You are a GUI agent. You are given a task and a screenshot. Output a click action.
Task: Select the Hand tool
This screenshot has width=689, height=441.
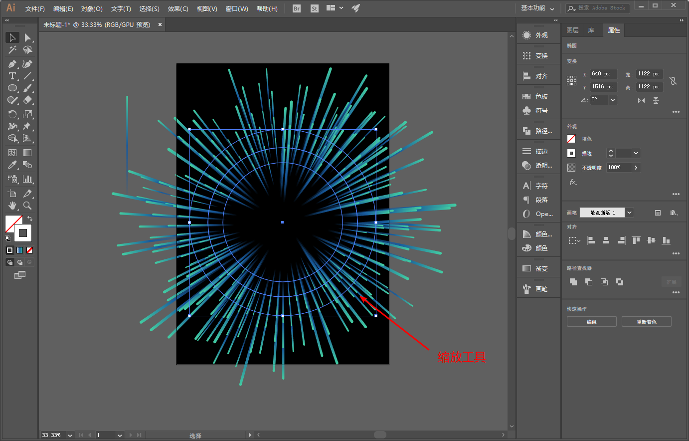pyautogui.click(x=12, y=206)
